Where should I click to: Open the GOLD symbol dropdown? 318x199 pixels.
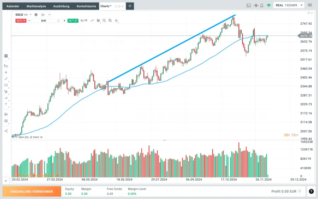pos(31,14)
